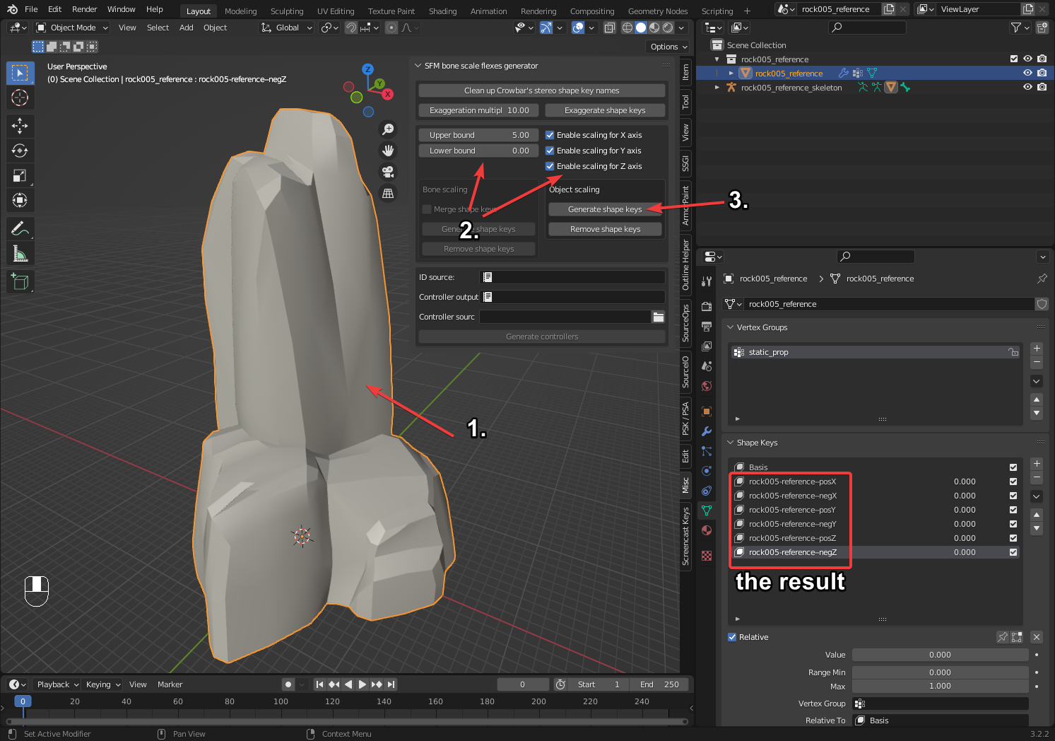
Task: Uncheck Enable scaling for Z axis
Action: [550, 166]
